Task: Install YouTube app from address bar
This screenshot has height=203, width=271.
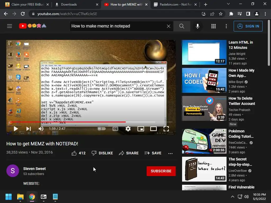Action: click(204, 14)
